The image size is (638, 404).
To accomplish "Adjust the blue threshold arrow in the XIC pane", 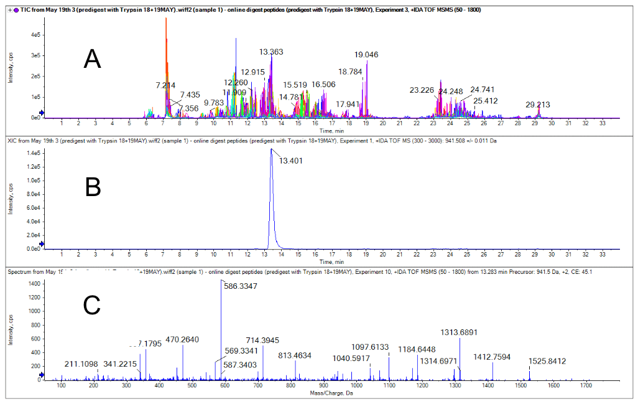I will [x=41, y=245].
